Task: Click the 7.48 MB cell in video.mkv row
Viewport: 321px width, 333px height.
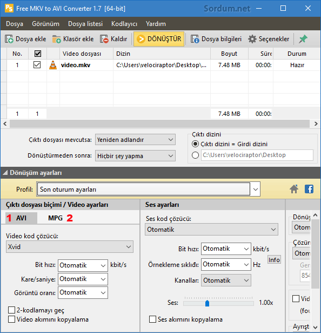Action: pos(230,65)
